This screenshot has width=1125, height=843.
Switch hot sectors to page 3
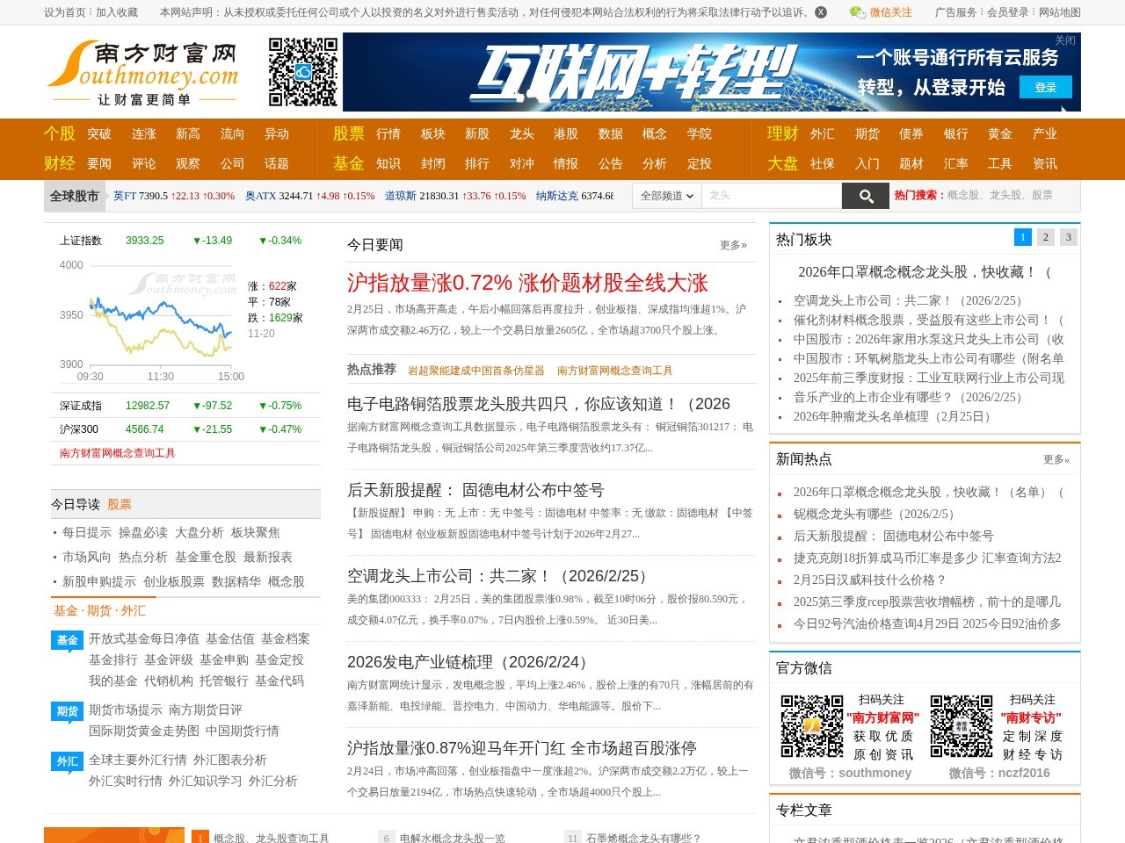1068,237
